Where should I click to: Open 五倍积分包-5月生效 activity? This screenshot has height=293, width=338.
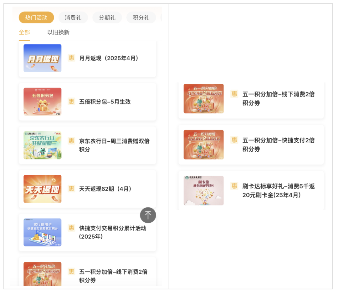pos(87,102)
